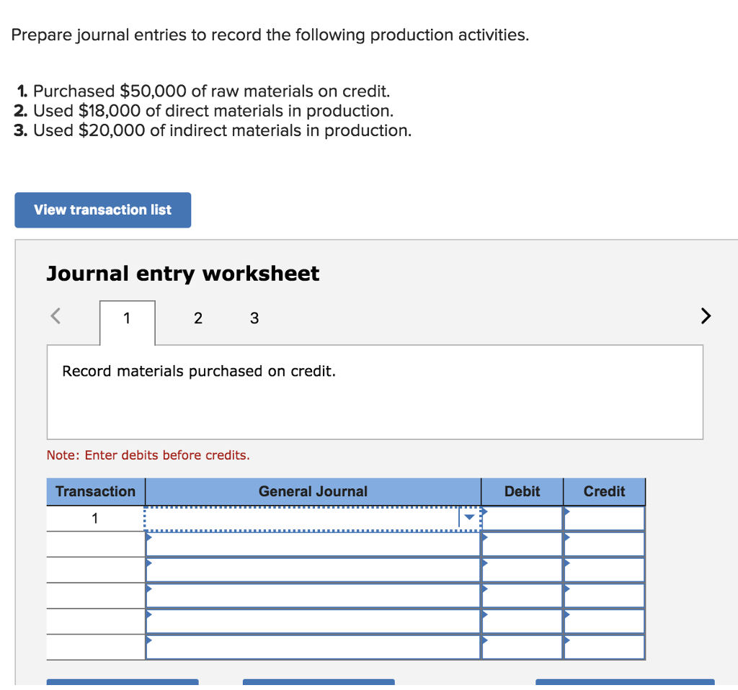Open the account selection dropdown in transaction 1
The image size is (738, 690).
click(470, 517)
